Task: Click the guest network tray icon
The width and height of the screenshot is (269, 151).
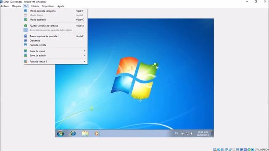Action: click(x=187, y=133)
